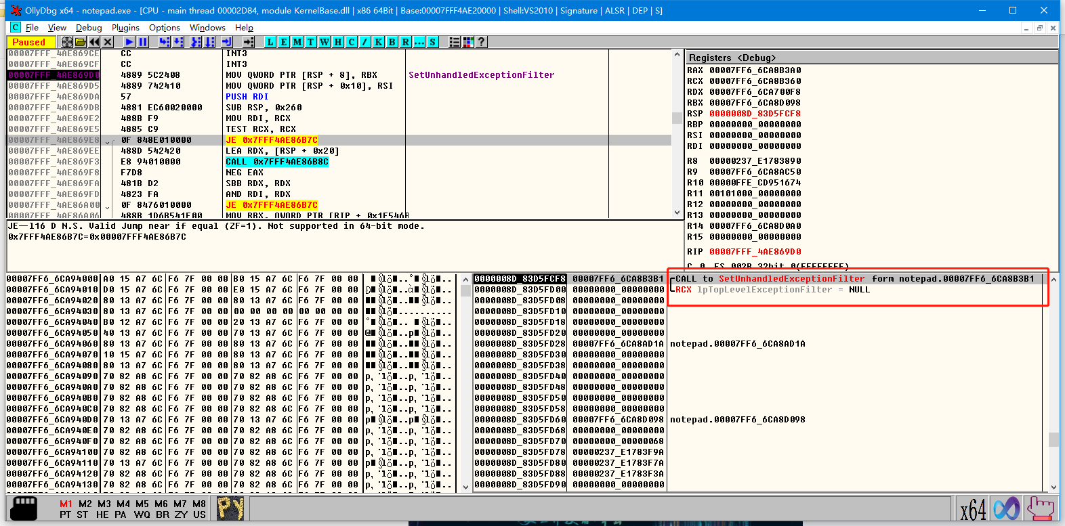Open Run trace window (dots button)

(419, 42)
